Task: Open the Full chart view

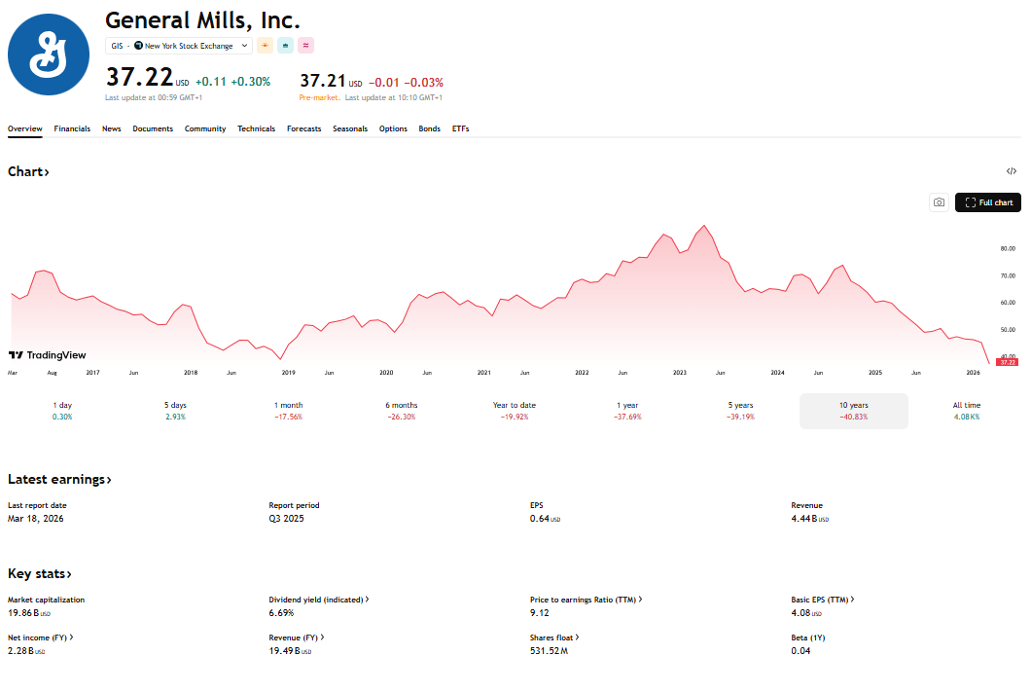Action: tap(987, 202)
